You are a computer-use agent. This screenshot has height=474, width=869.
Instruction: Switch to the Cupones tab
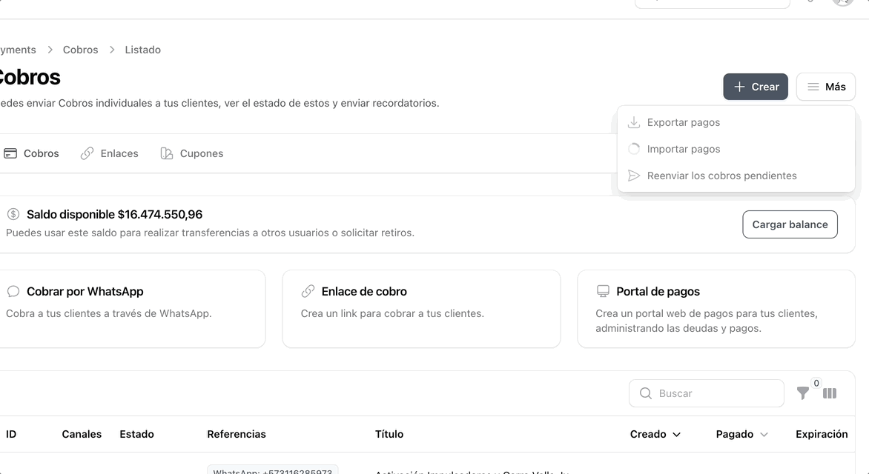pos(200,153)
